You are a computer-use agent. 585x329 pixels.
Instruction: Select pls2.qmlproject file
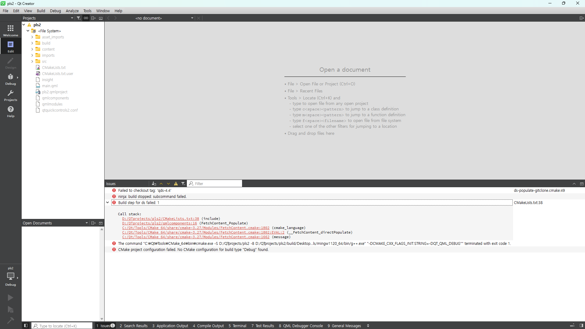pos(55,92)
